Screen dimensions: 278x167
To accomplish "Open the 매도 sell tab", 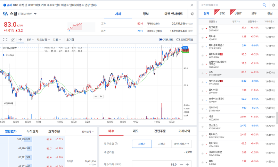I will 136,131.
